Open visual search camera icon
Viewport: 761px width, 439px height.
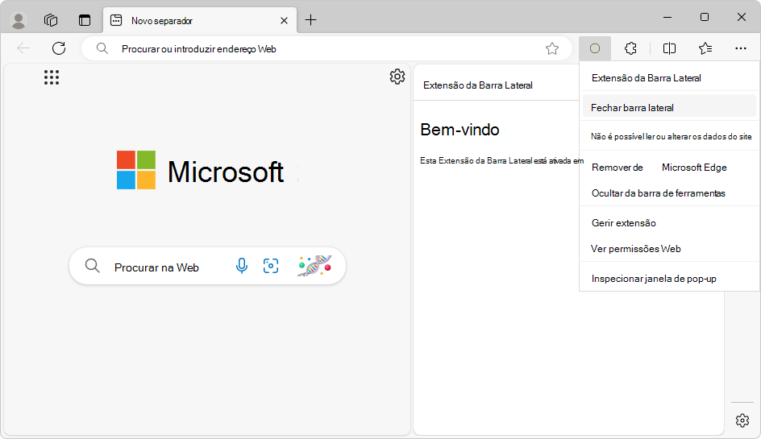(271, 266)
